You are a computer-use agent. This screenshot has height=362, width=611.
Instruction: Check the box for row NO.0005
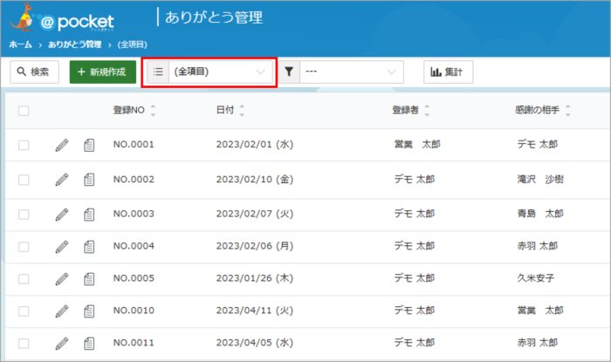pos(24,279)
